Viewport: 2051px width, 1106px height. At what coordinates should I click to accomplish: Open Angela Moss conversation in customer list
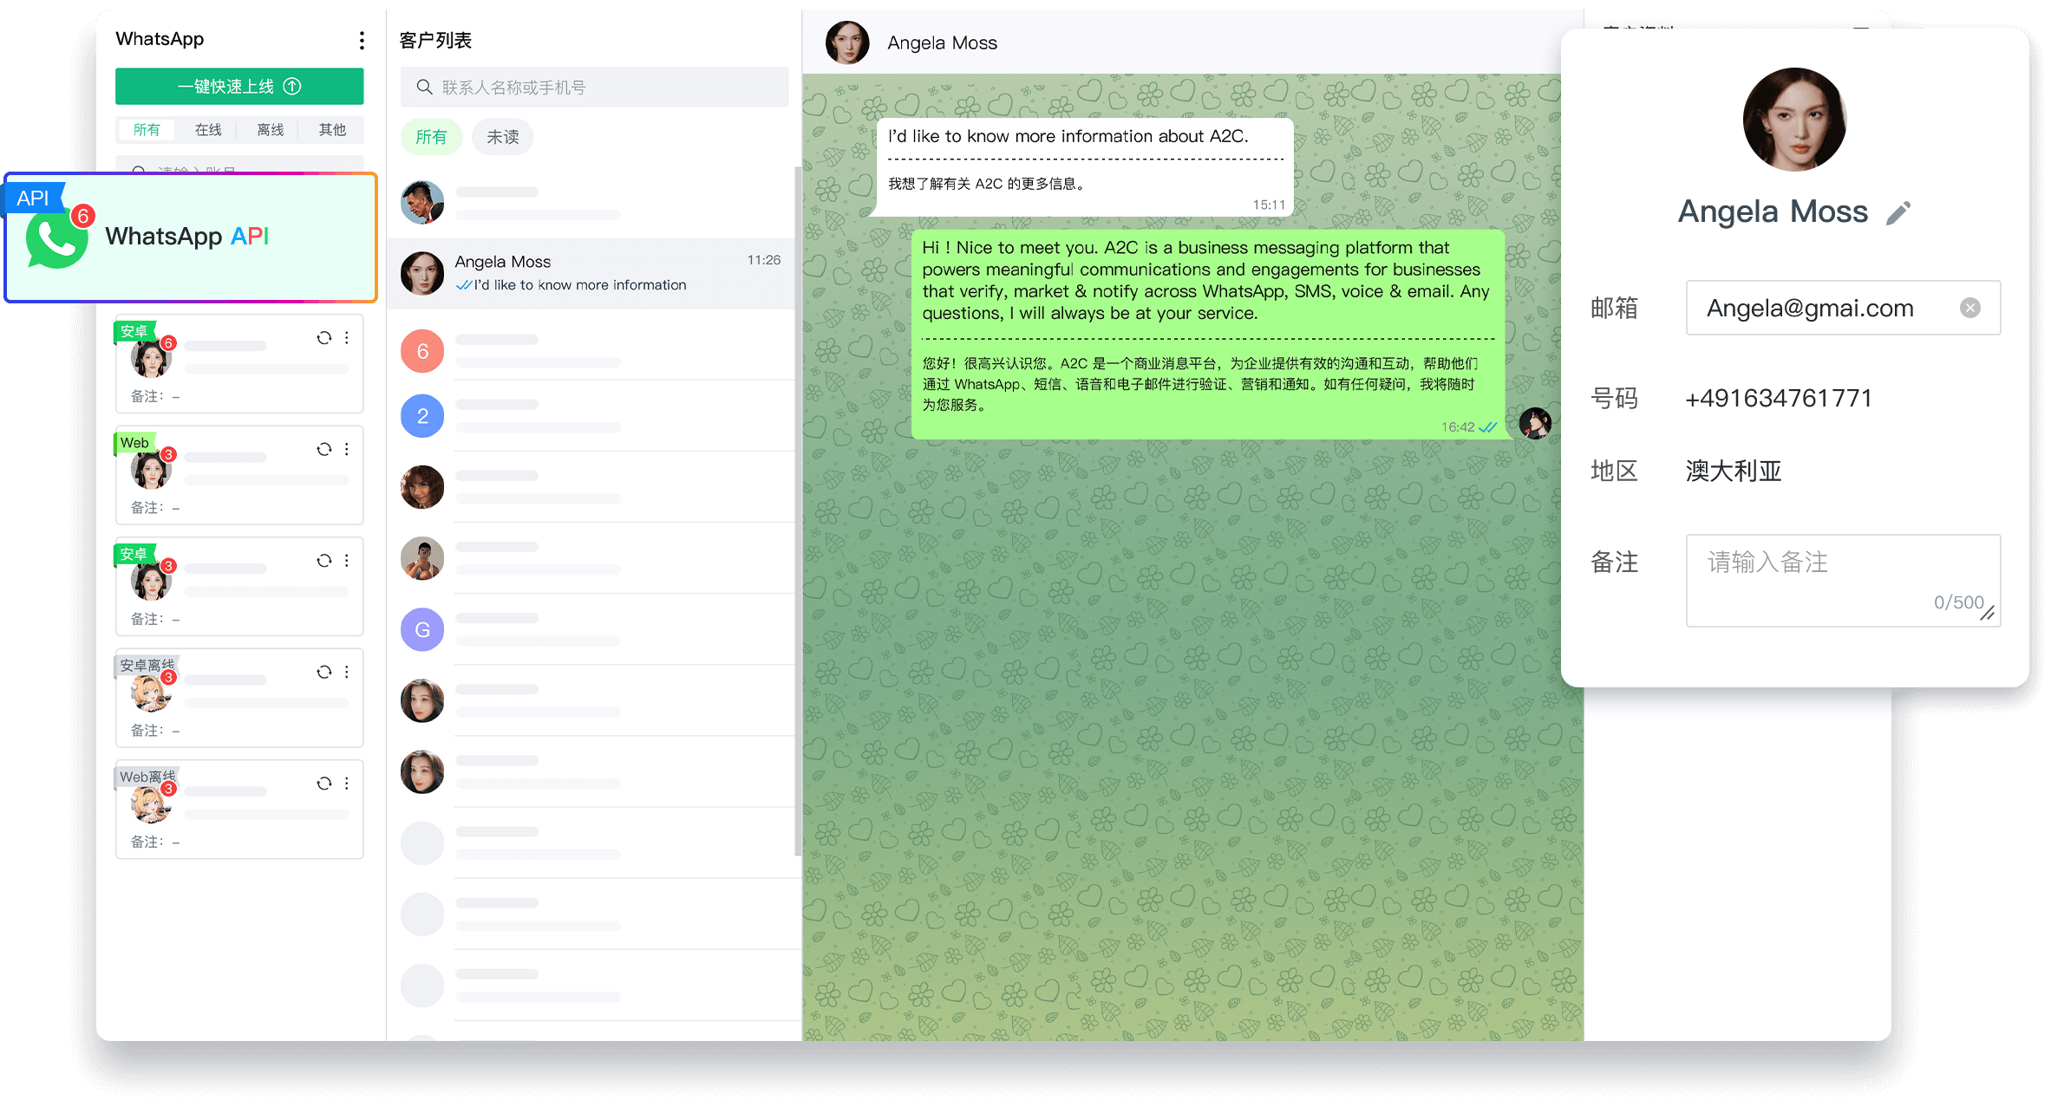(x=591, y=273)
